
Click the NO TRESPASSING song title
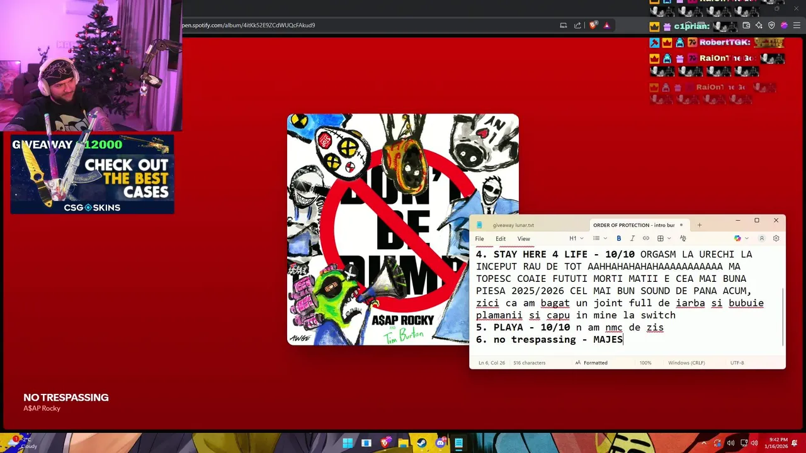click(66, 398)
